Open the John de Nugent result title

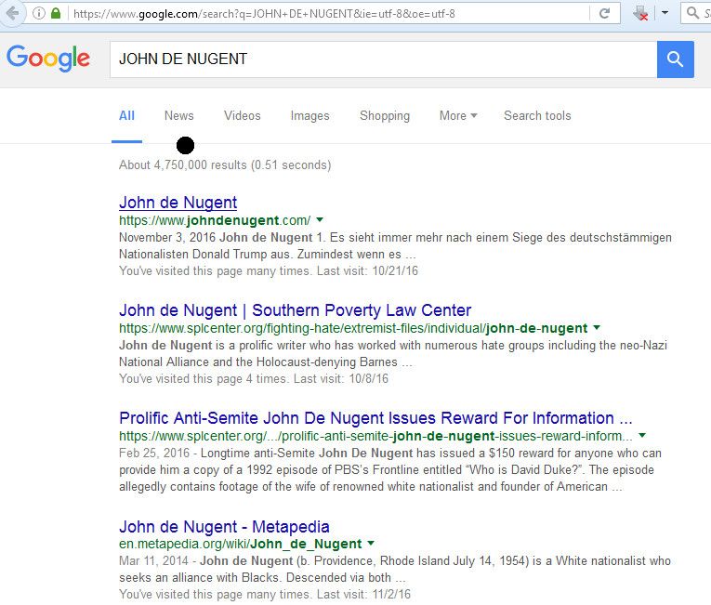[x=178, y=203]
